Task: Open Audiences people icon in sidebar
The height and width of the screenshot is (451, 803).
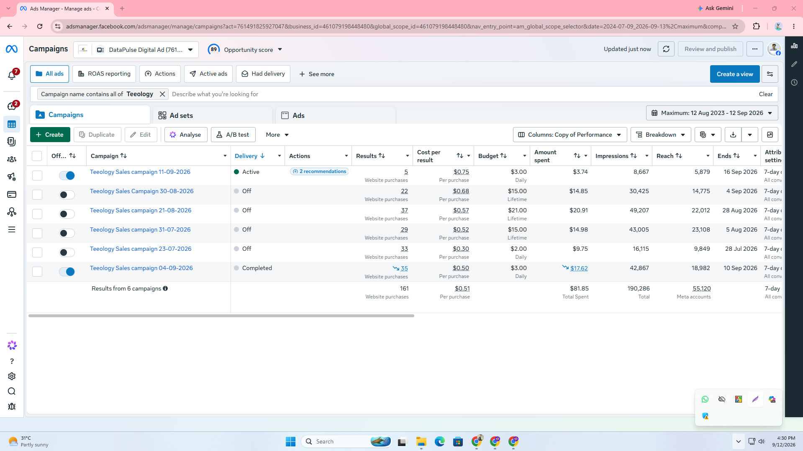Action: pos(12,159)
